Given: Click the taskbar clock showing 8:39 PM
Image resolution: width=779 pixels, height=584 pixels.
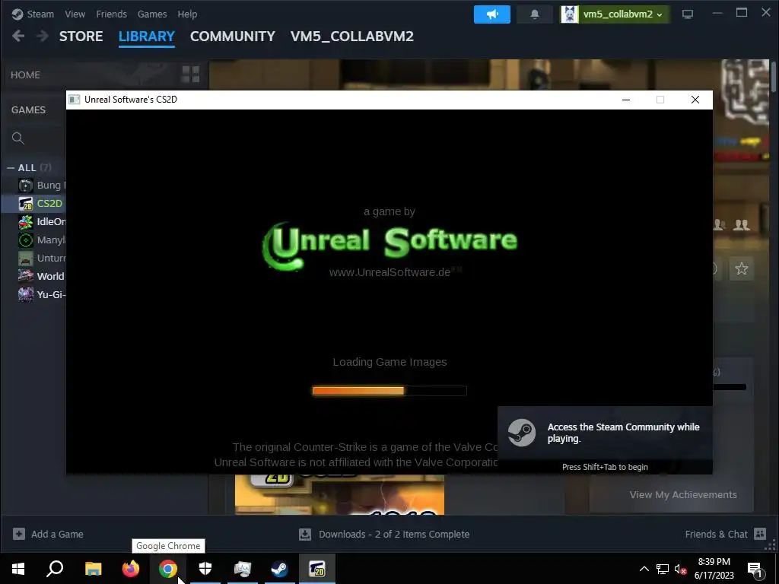Looking at the screenshot, I should click(714, 569).
